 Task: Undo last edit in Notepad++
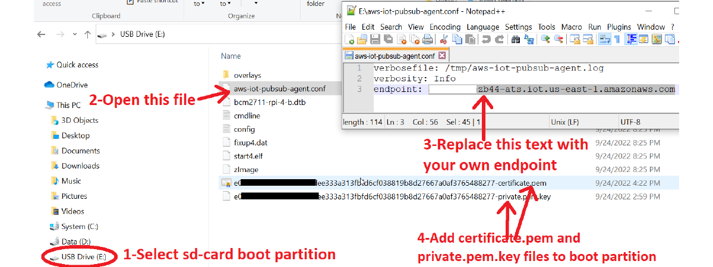[x=486, y=39]
